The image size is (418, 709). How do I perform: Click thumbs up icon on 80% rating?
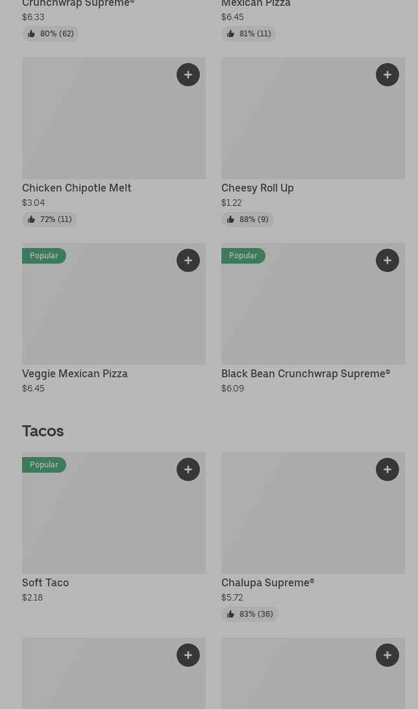pyautogui.click(x=31, y=34)
